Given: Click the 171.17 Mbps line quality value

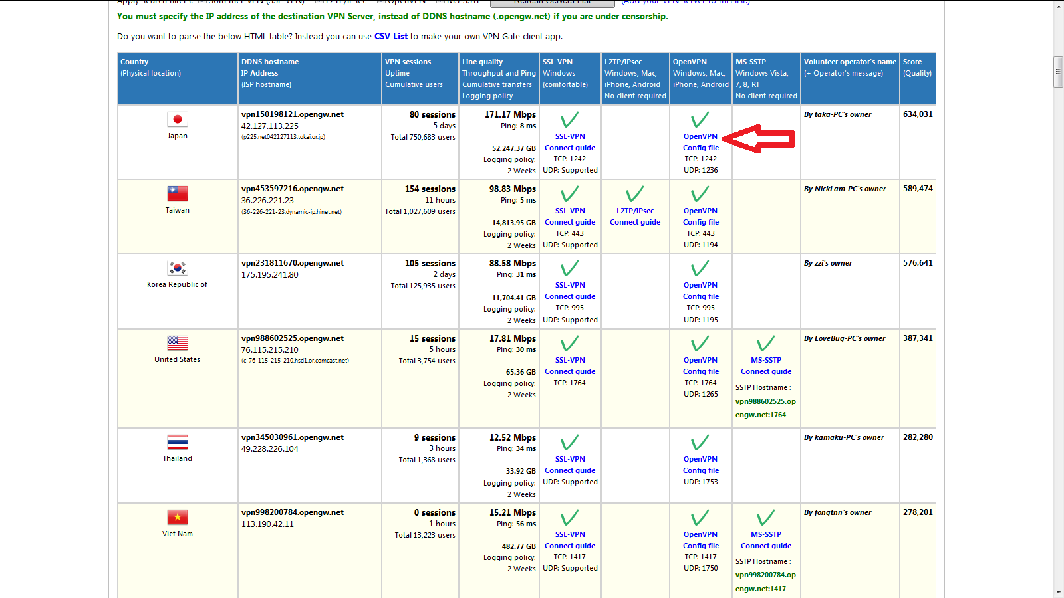Looking at the screenshot, I should [510, 115].
